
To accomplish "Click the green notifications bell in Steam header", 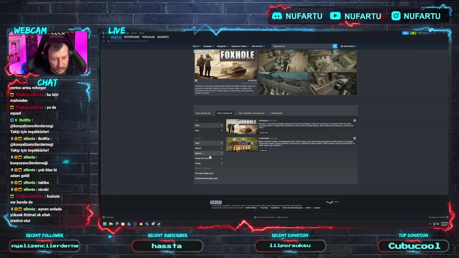I will (413, 33).
